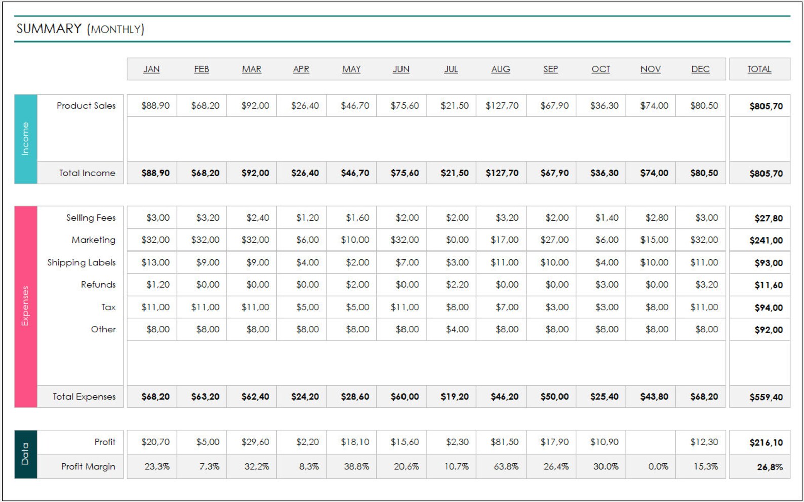The image size is (804, 502).
Task: Select Other JUL cell $4,00
Action: [452, 329]
